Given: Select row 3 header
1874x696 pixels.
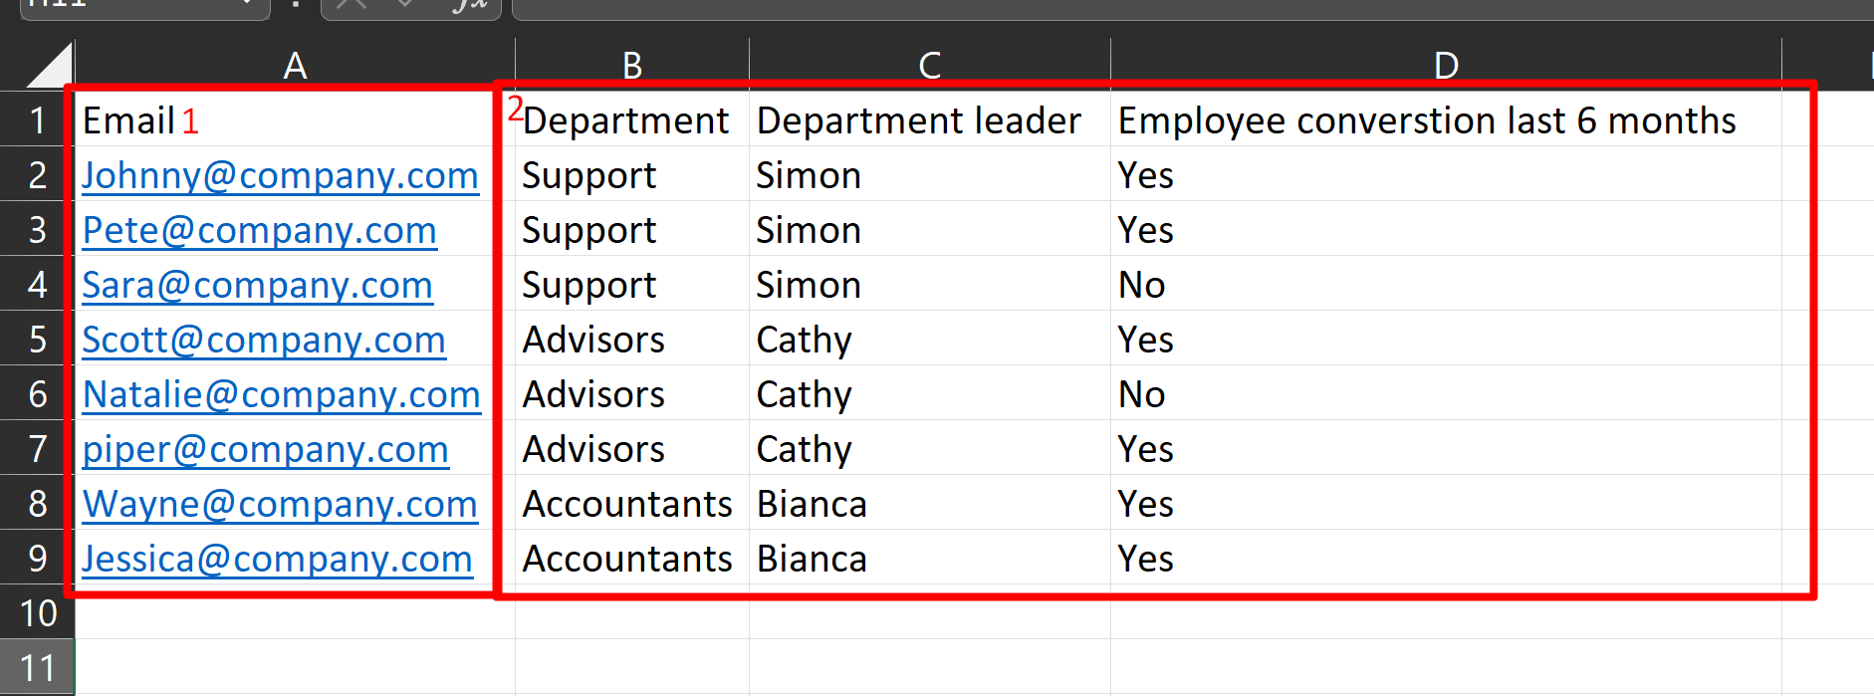Looking at the screenshot, I should (x=37, y=229).
